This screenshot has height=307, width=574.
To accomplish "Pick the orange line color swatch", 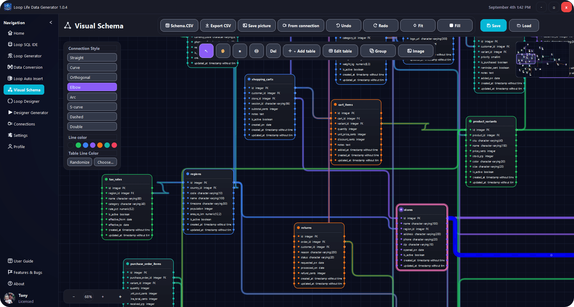I will click(x=100, y=145).
